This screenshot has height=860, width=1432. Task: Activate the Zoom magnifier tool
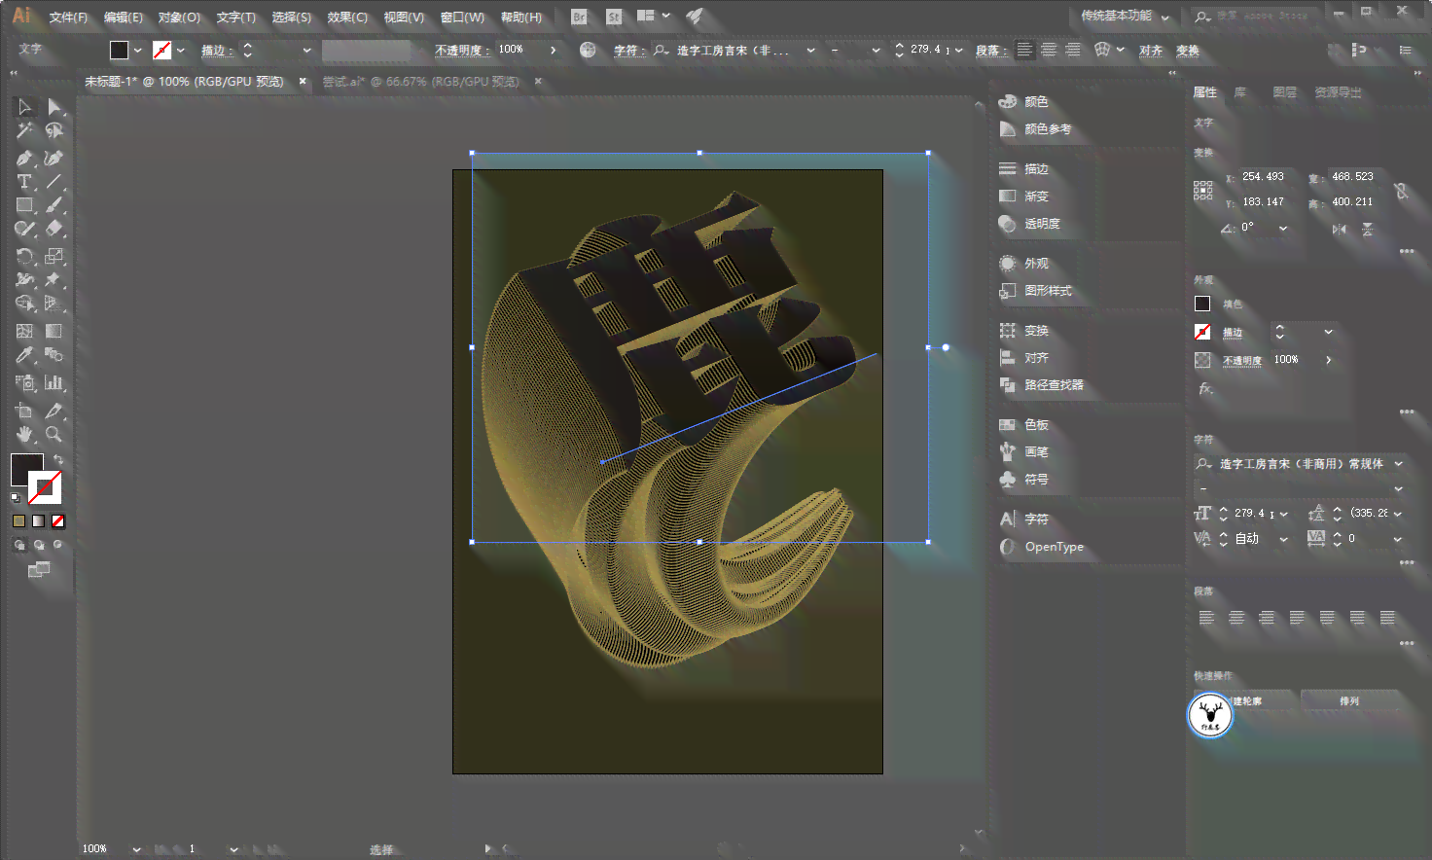click(54, 434)
